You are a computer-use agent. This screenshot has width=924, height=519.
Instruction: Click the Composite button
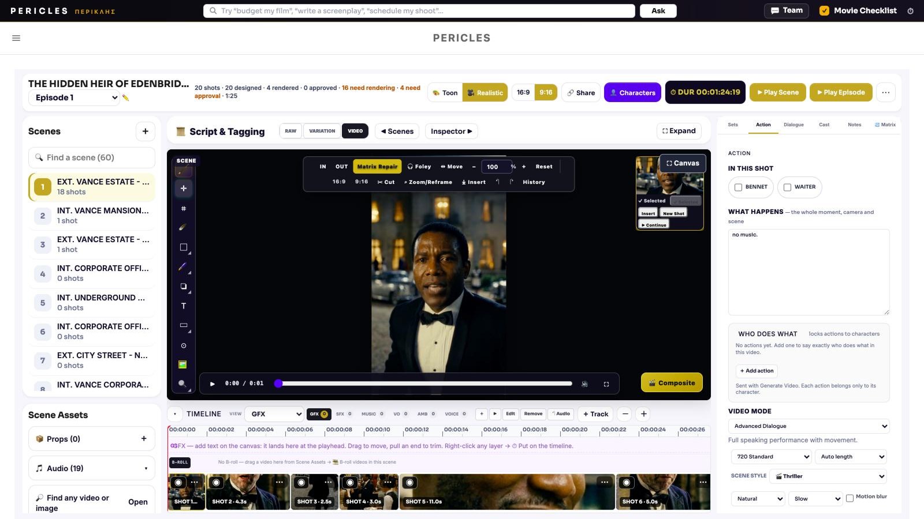pyautogui.click(x=672, y=383)
